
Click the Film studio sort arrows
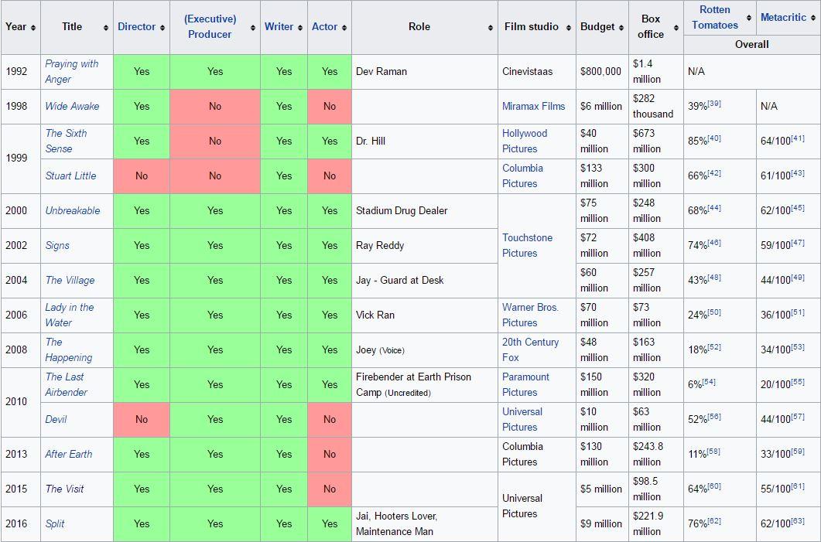(569, 27)
